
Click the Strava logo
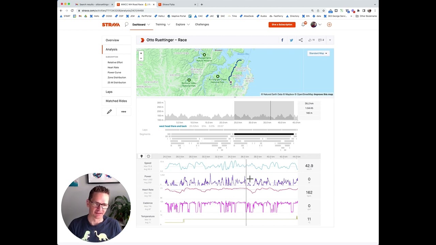coord(111,24)
